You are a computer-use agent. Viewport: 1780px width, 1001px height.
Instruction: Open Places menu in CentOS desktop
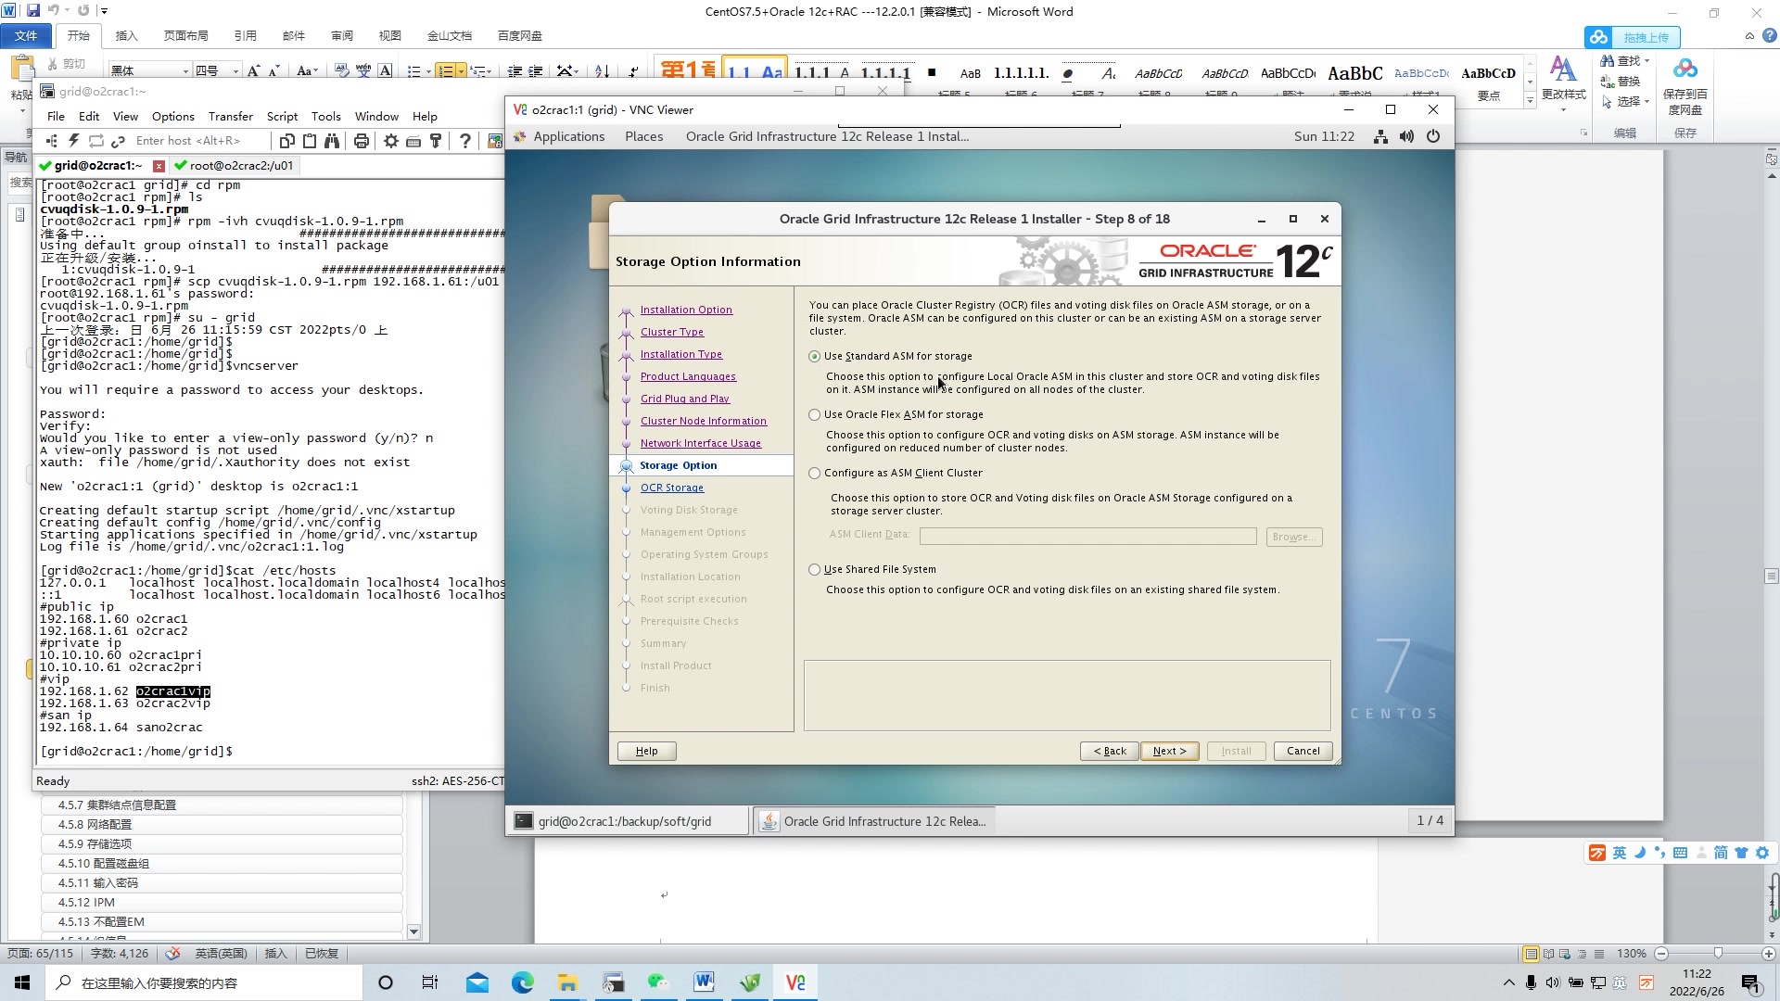coord(643,136)
